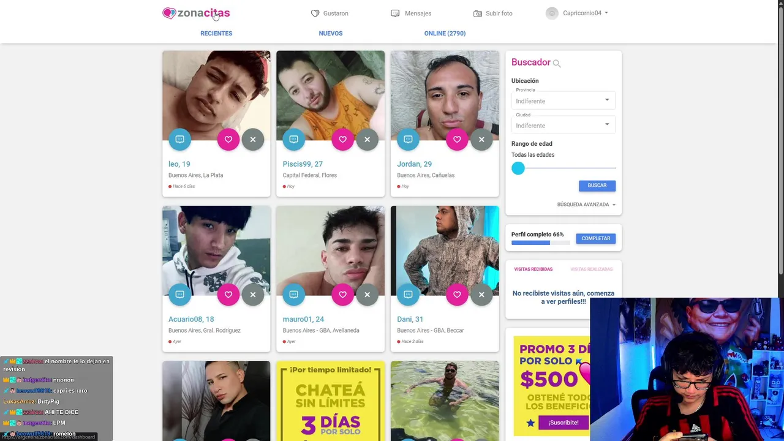Open mauro01 profile photo
This screenshot has height=441, width=784.
[x=330, y=251]
